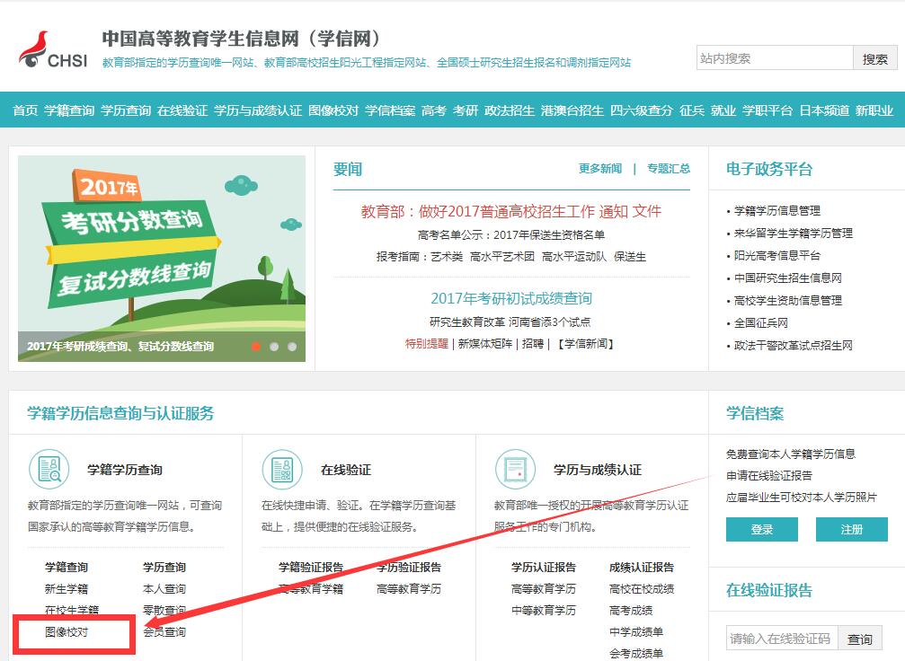Open 更多新闻 link in news section
Viewport: 905px width, 661px height.
pyautogui.click(x=600, y=169)
